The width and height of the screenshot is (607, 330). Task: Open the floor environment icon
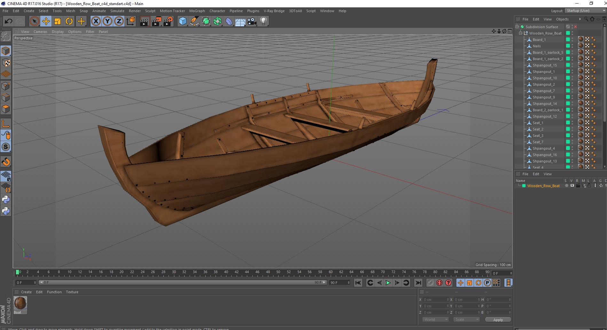coord(240,21)
